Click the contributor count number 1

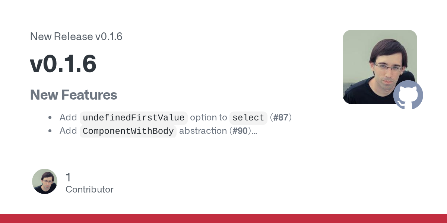pos(68,177)
